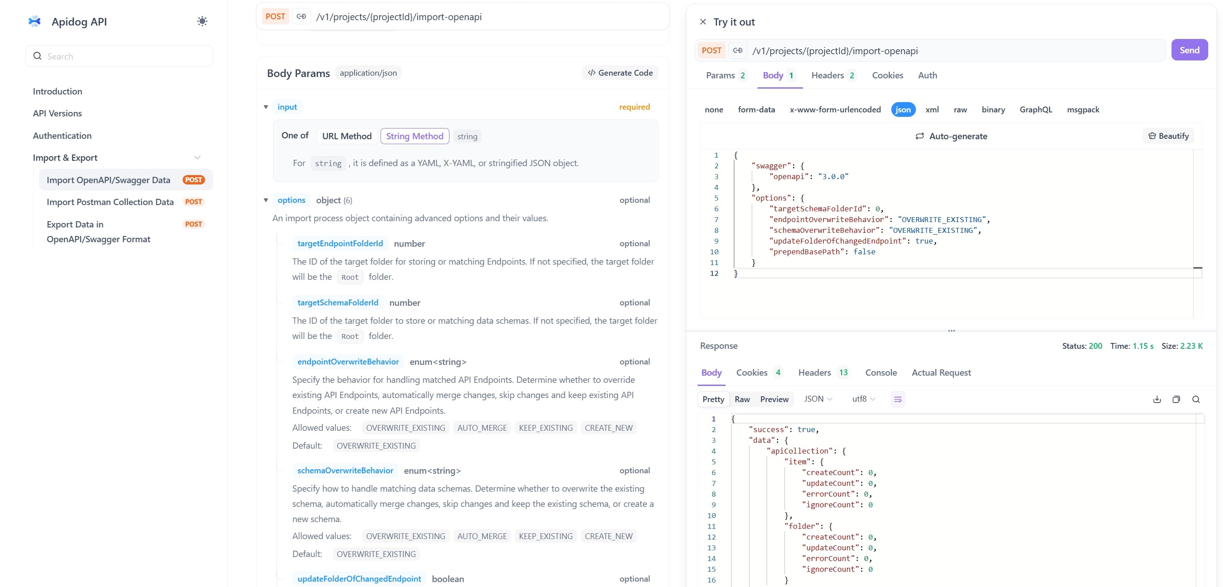1223x587 pixels.
Task: Select the json body type
Action: (903, 110)
